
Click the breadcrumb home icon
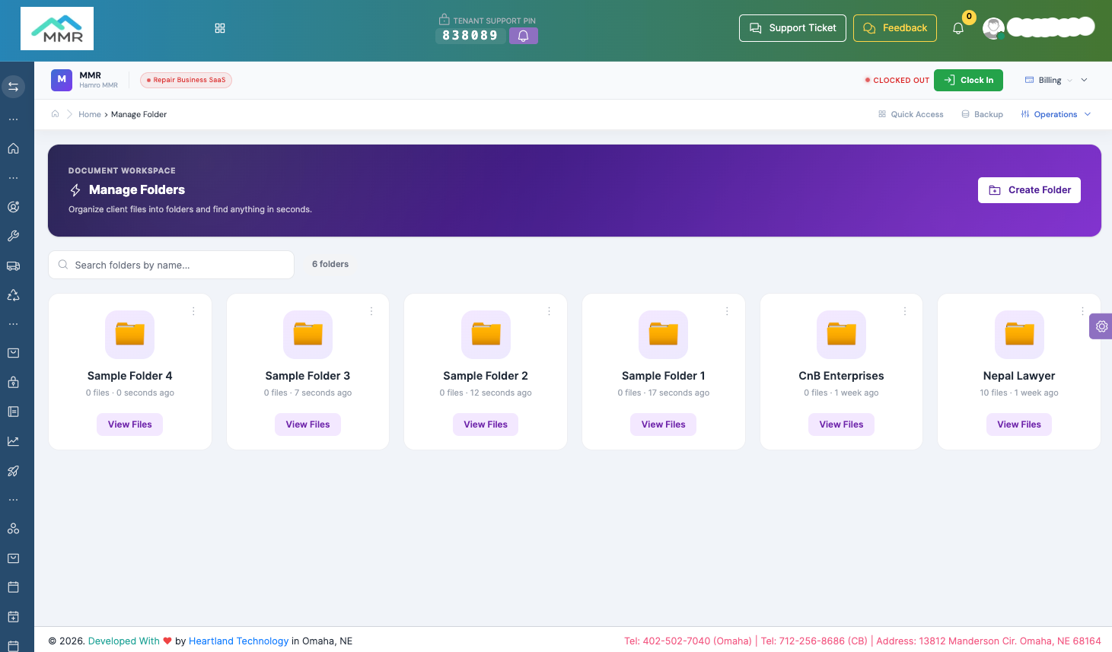click(x=55, y=114)
